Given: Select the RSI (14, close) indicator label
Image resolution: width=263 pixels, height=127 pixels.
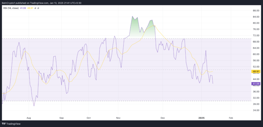Looking at the screenshot, I should (x=11, y=8).
